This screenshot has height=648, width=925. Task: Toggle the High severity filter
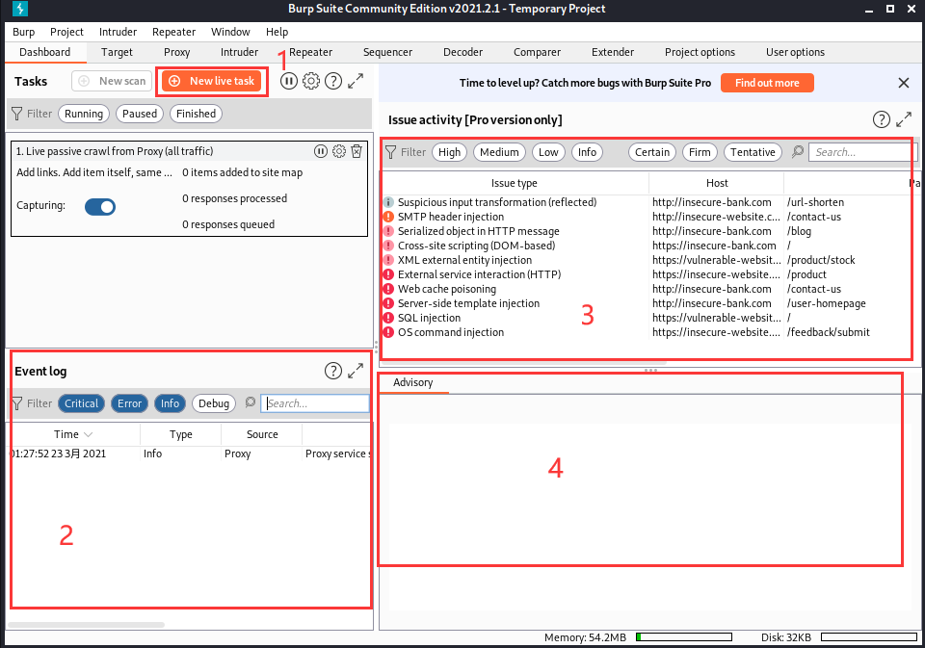pos(450,152)
